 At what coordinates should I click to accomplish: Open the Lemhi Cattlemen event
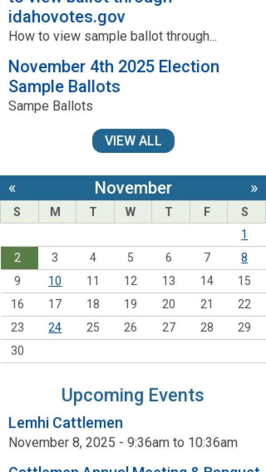coord(65,423)
